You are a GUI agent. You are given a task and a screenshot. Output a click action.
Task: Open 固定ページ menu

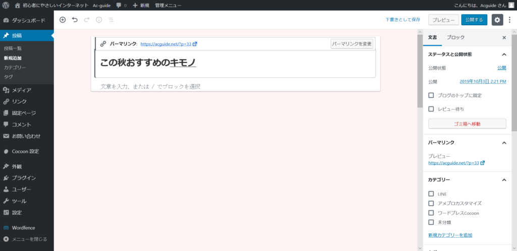click(27, 113)
